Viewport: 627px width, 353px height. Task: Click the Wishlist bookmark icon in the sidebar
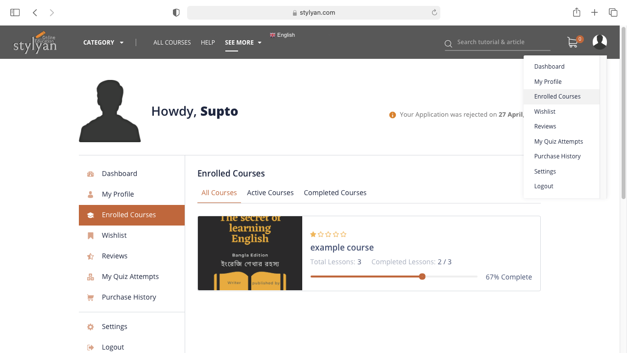90,235
